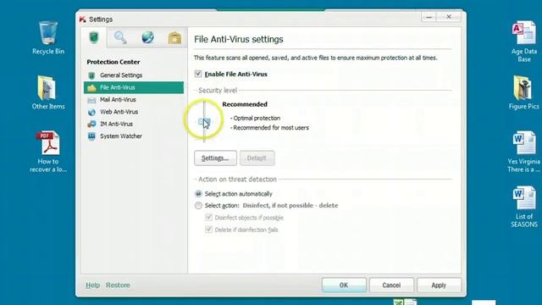The width and height of the screenshot is (542, 305).
Task: Choose Select action automatically radio button
Action: tap(198, 194)
